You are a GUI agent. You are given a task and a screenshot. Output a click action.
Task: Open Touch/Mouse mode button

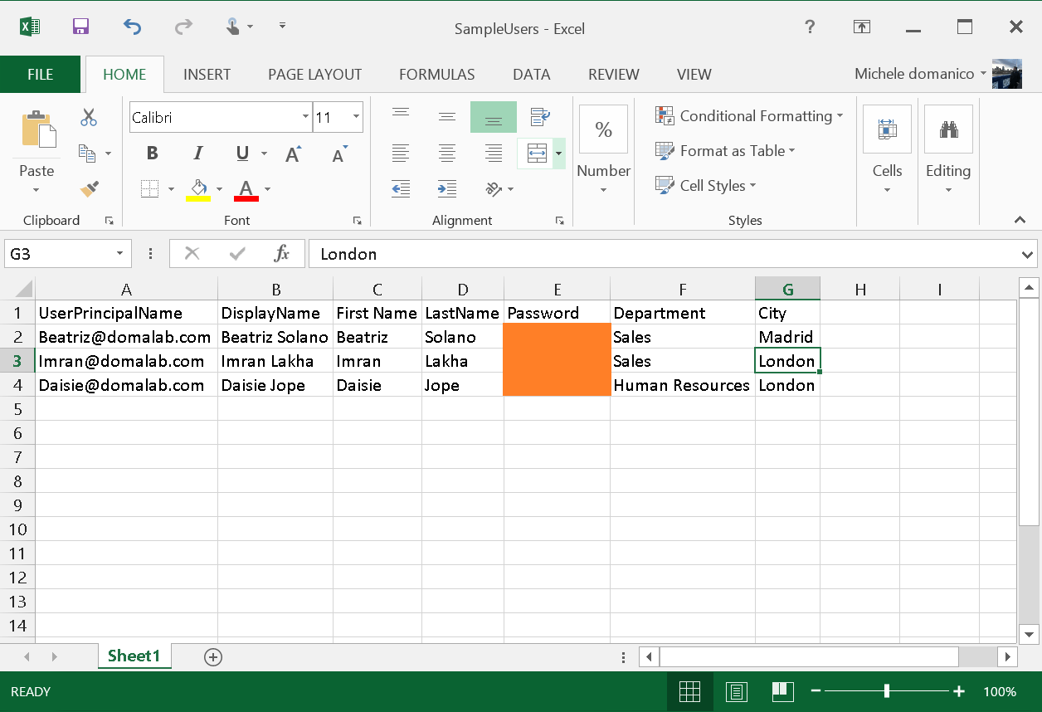coord(235,27)
